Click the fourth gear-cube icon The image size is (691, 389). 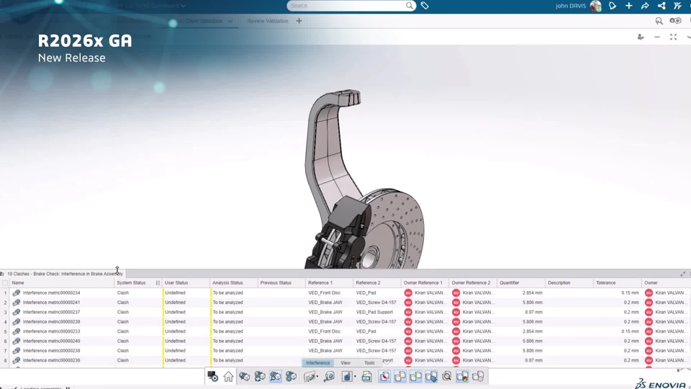tap(291, 376)
